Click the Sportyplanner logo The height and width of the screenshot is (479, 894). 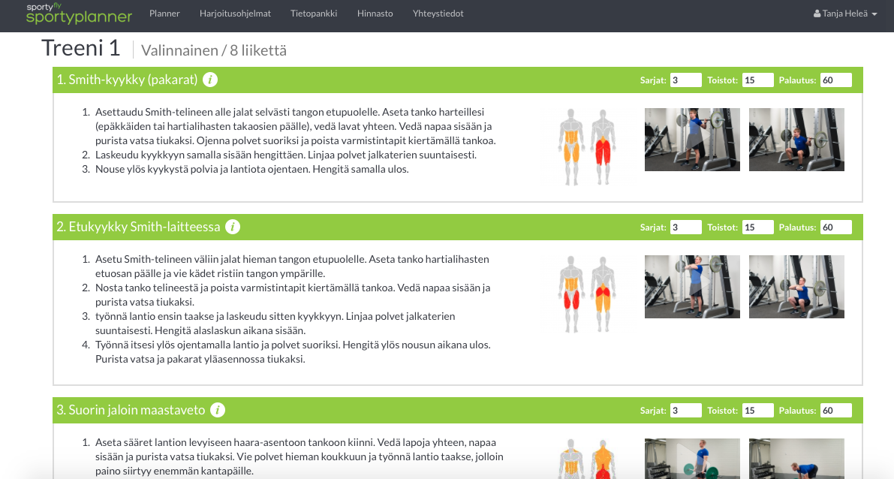coord(80,14)
